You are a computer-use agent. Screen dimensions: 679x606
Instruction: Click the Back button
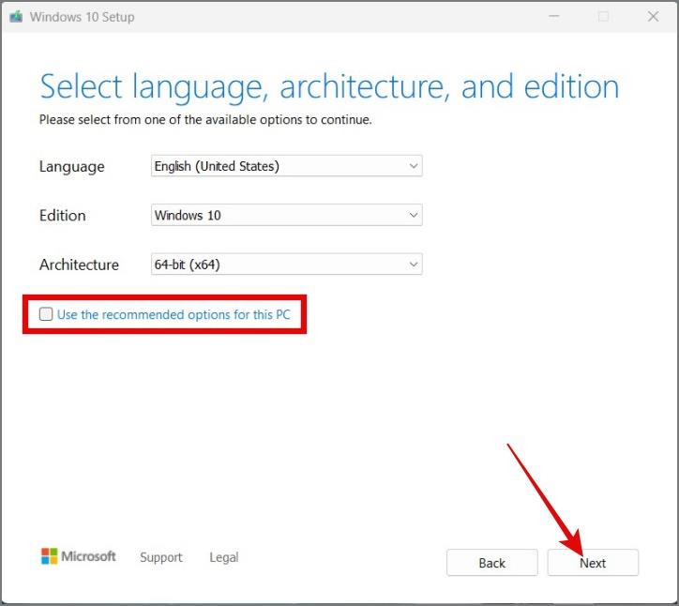pyautogui.click(x=492, y=563)
